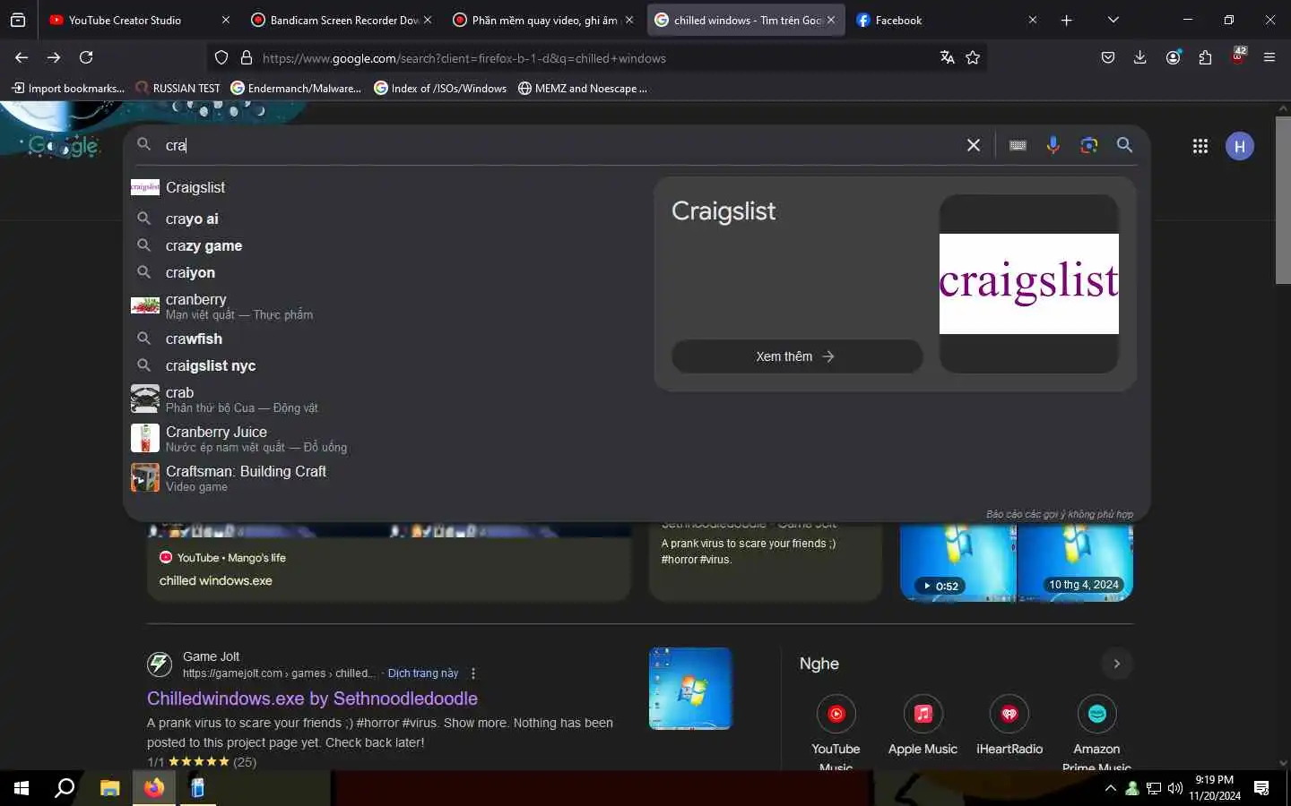Viewport: 1291px width, 806px height.
Task: Listen on iHeartRadio
Action: (1009, 727)
